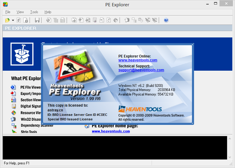This screenshot has width=235, height=168.
Task: Click the remove relocations toolbar icon
Action: (148, 20)
